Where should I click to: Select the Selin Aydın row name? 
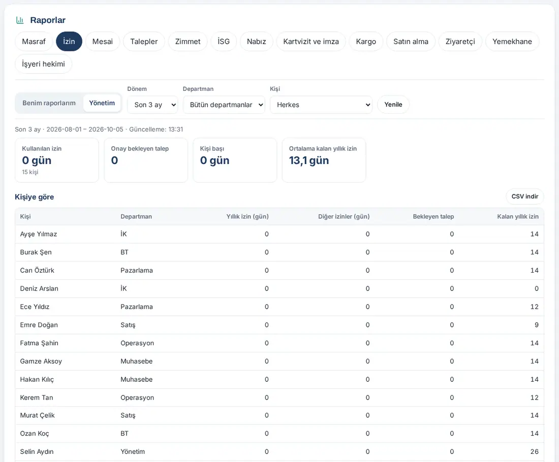(x=37, y=452)
